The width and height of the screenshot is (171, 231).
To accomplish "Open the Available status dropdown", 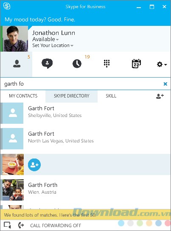I will click(45, 39).
